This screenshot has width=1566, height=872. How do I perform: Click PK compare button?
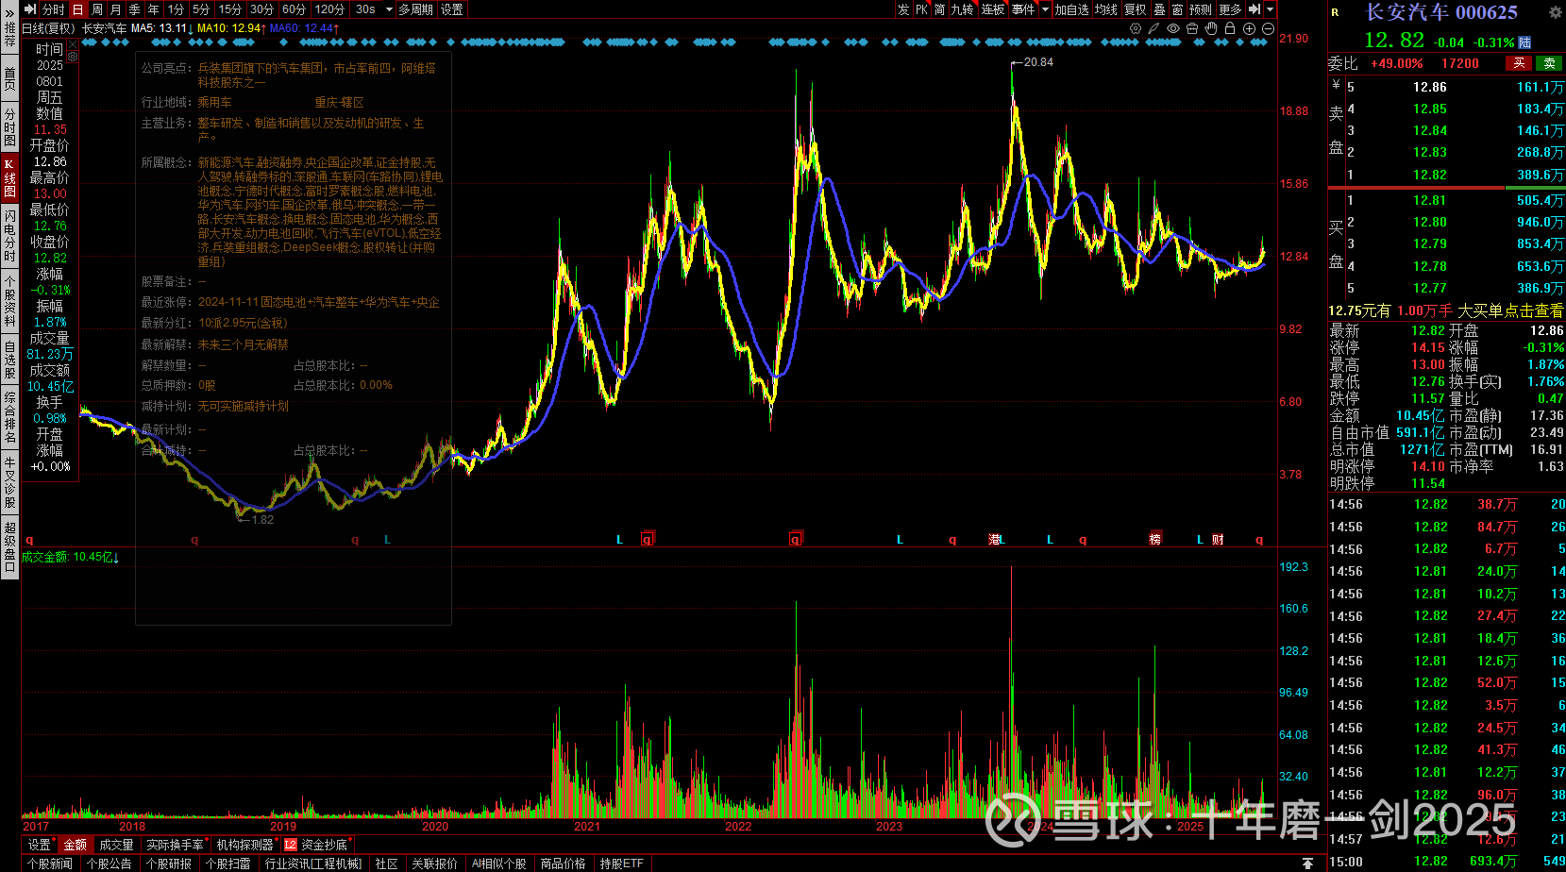pos(921,9)
